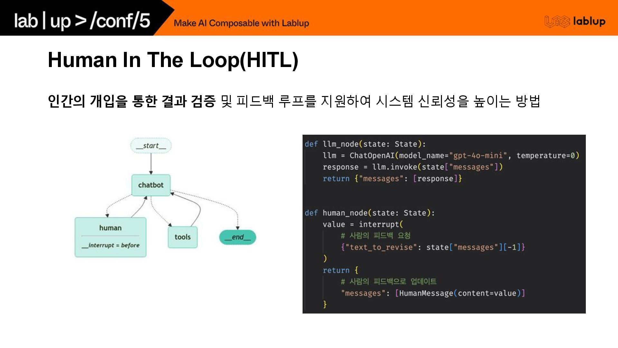Click the ChatOpenAI model_name code line
Screen dimensions: 618x348
tap(418, 156)
